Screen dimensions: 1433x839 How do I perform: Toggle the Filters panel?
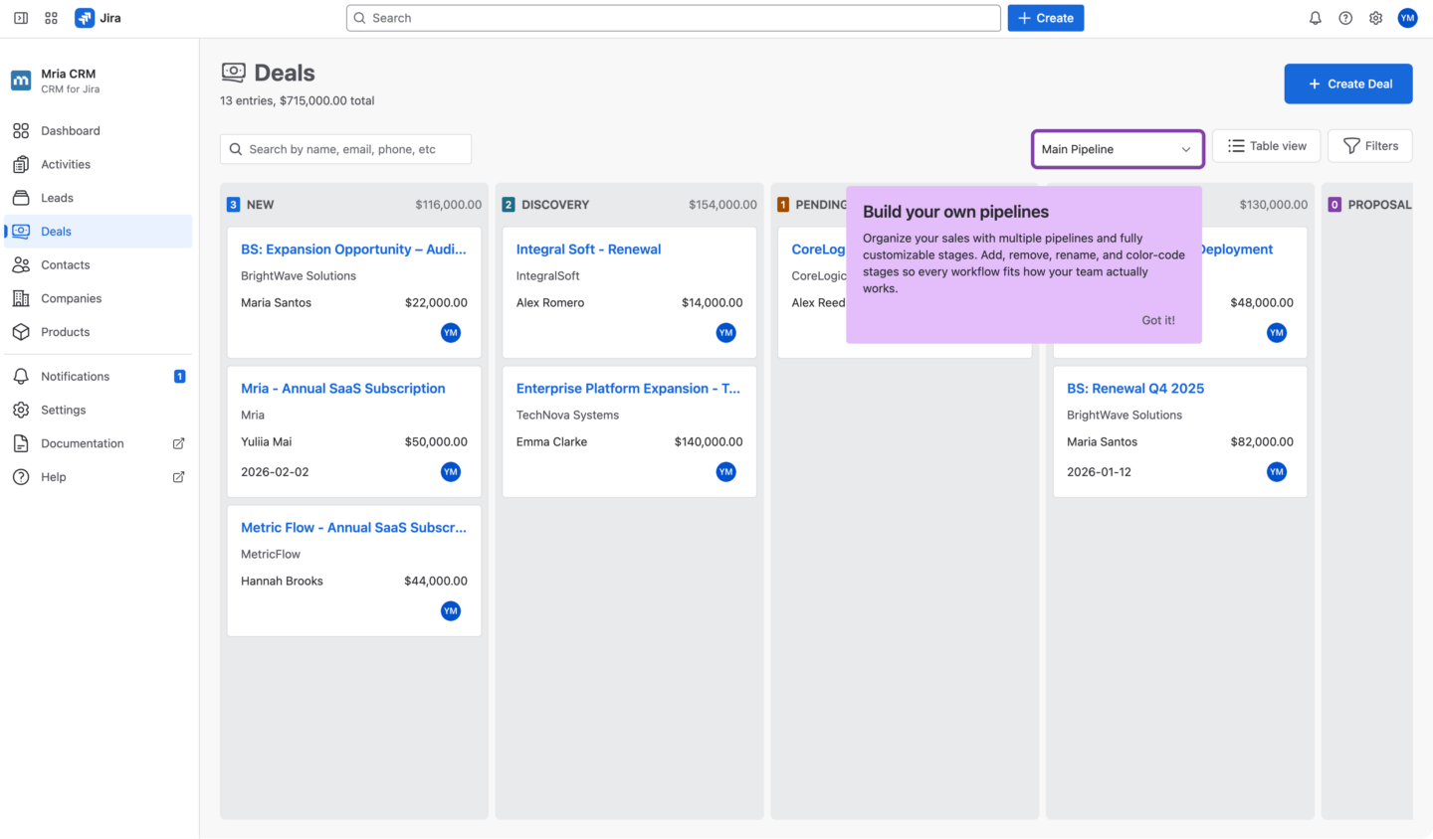[x=1369, y=145]
